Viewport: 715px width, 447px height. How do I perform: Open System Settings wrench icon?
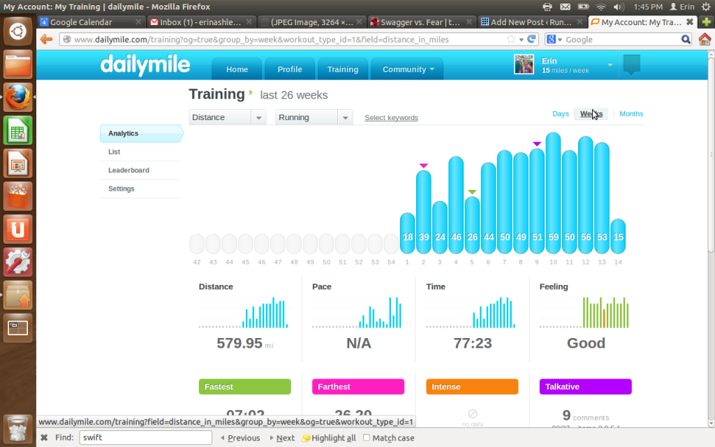17,262
